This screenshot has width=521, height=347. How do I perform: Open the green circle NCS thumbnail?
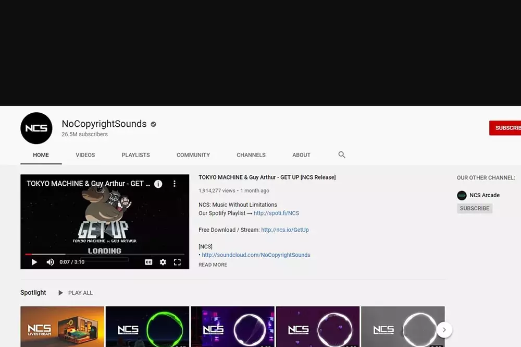pos(147,327)
